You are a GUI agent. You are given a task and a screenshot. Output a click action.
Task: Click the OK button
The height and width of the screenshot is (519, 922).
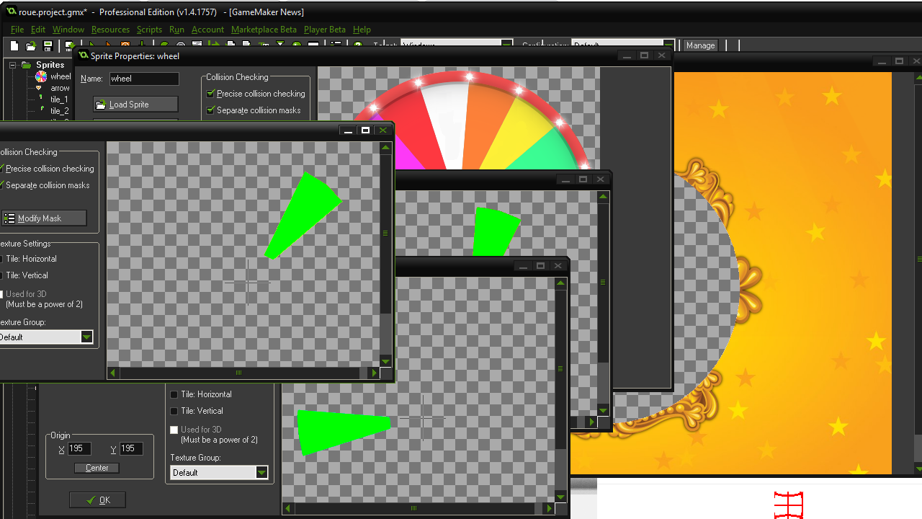[97, 500]
